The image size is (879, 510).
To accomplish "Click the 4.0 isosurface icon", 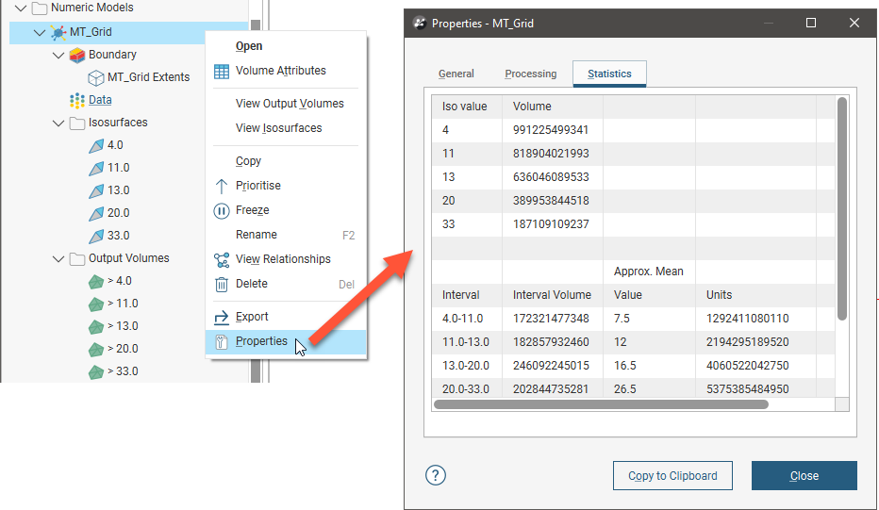I will pos(95,145).
